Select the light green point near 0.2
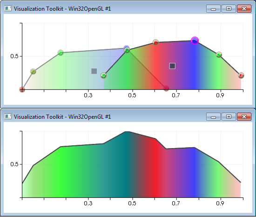Viewport: 256px width, 217px height. point(61,53)
